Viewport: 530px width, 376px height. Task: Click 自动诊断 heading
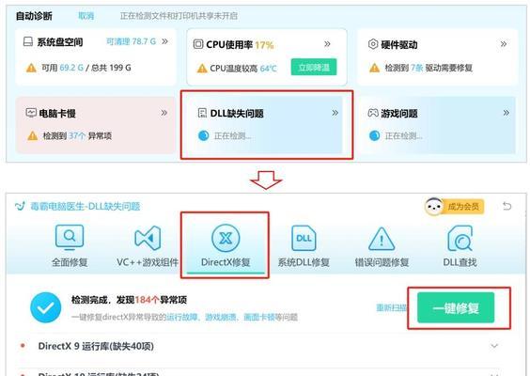click(x=34, y=16)
